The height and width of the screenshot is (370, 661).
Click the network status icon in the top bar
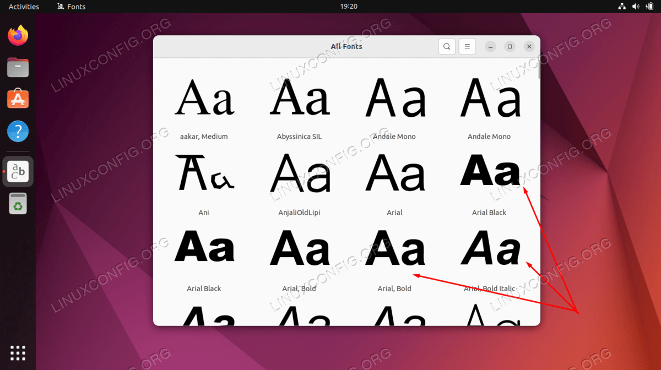point(622,7)
